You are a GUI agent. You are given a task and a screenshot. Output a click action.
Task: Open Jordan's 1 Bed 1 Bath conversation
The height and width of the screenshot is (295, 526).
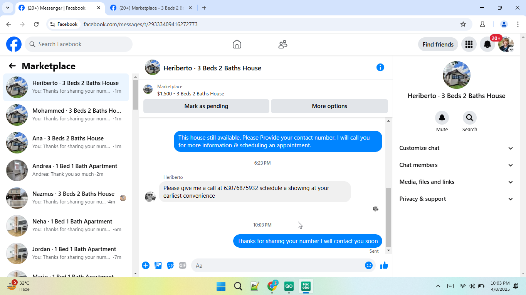66,253
